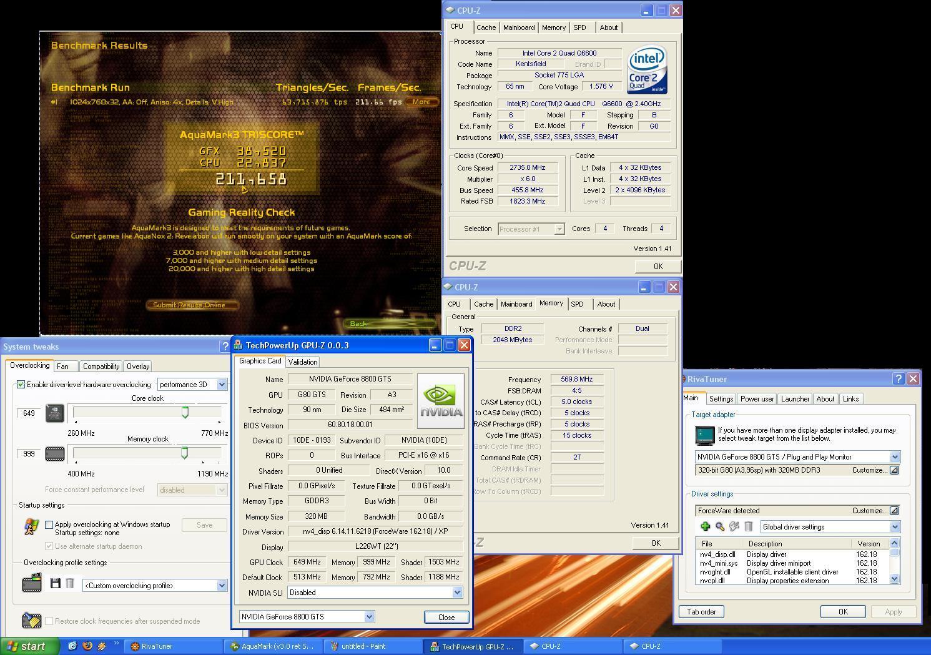Toggle Use alternate startup daemon checkbox
This screenshot has width=931, height=655.
click(x=49, y=546)
